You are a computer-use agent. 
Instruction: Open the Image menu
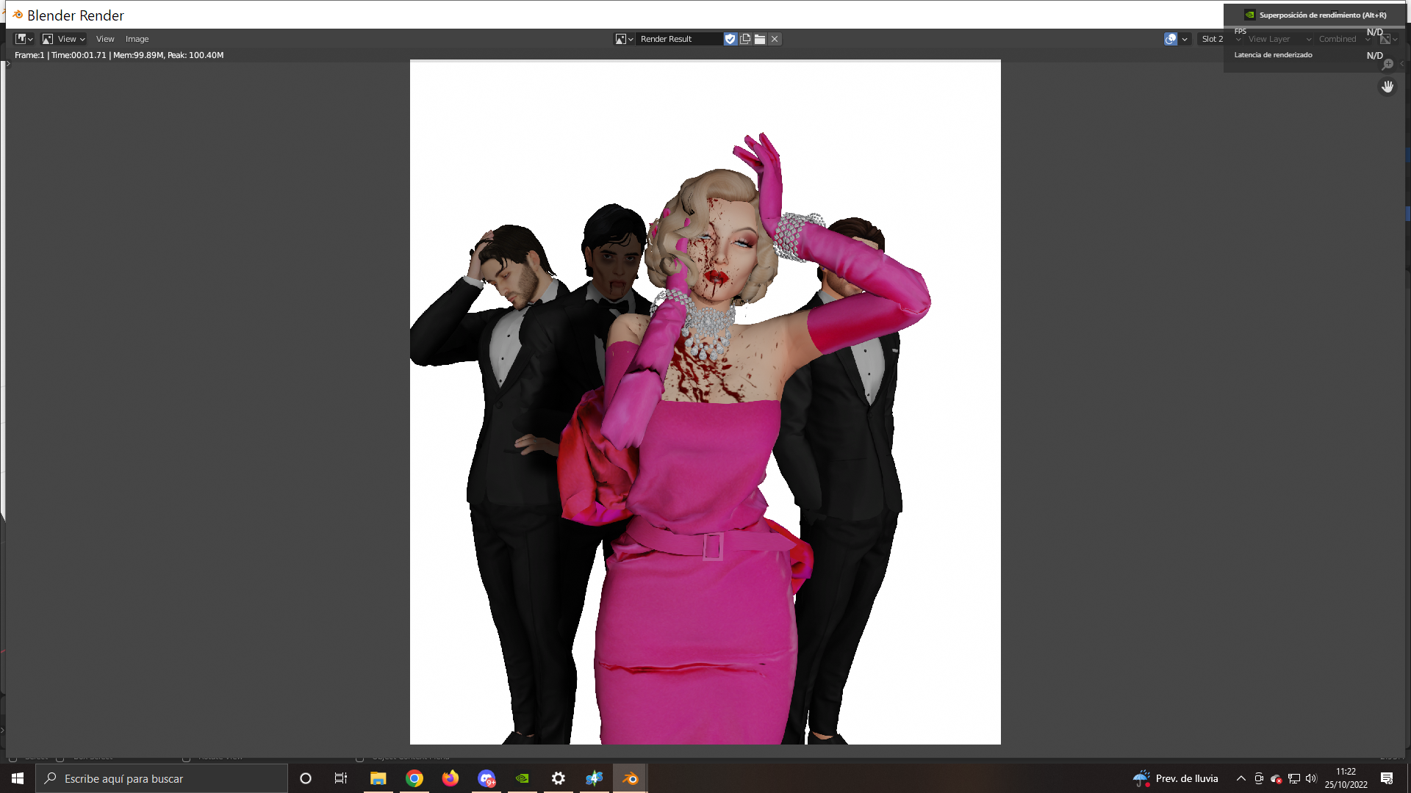pyautogui.click(x=137, y=39)
